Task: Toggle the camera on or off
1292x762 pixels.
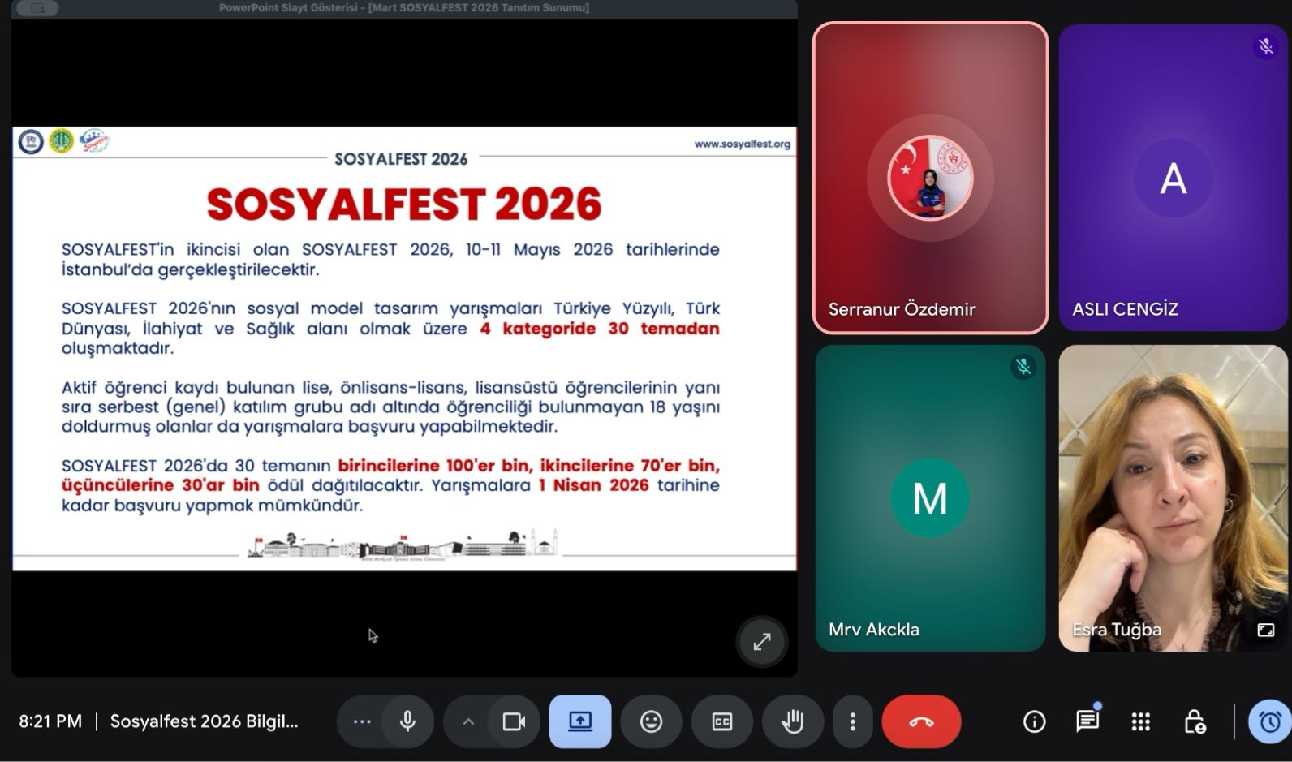Action: click(514, 721)
